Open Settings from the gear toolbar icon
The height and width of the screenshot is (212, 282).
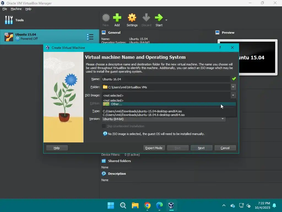point(132,18)
